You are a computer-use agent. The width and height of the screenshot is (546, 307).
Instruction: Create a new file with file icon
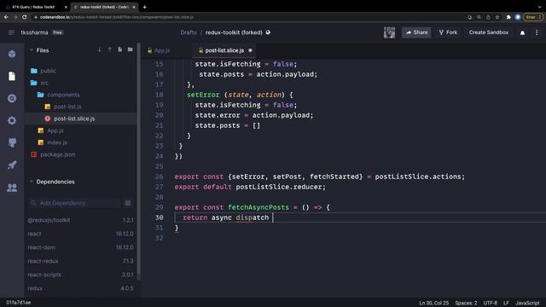pos(119,49)
